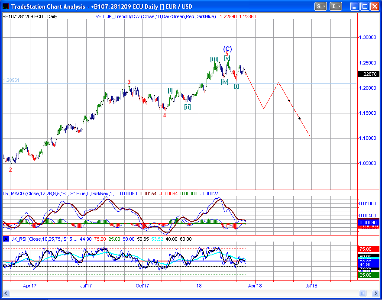Viewport: 382px width, 300px height.
Task: Click the 1.25000 price axis label
Action: pos(368,63)
